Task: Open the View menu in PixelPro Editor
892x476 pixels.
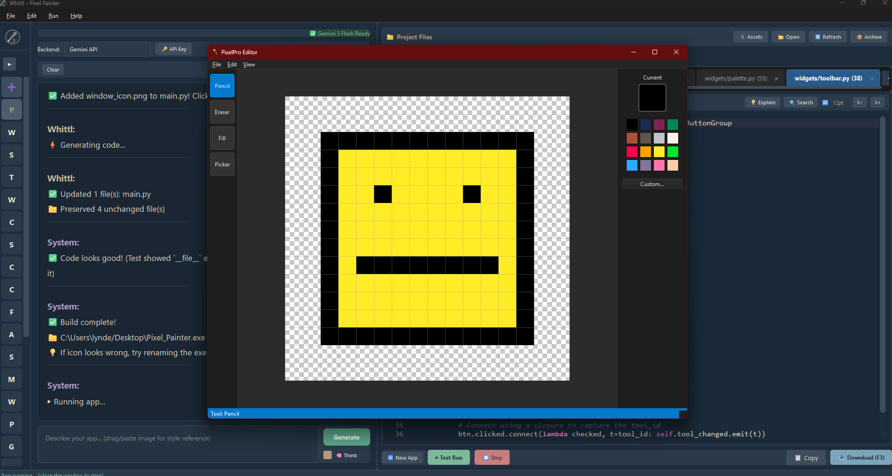Action: pos(249,65)
